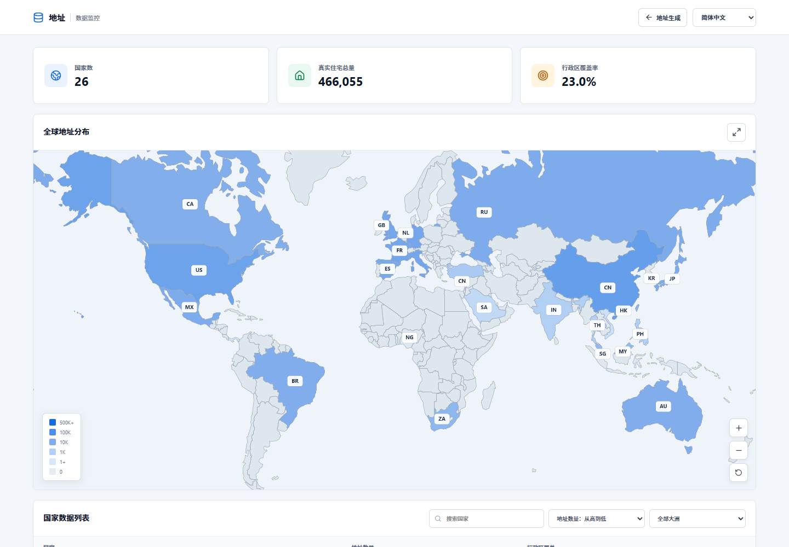Image resolution: width=789 pixels, height=547 pixels.
Task: Select the GB marker on the map
Action: pos(381,225)
